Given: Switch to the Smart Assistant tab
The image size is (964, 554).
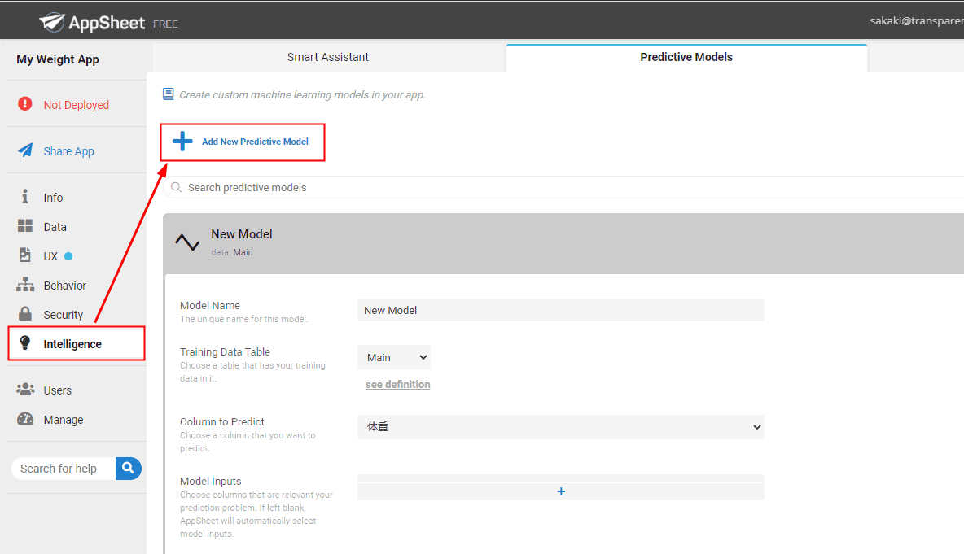Looking at the screenshot, I should coord(327,57).
